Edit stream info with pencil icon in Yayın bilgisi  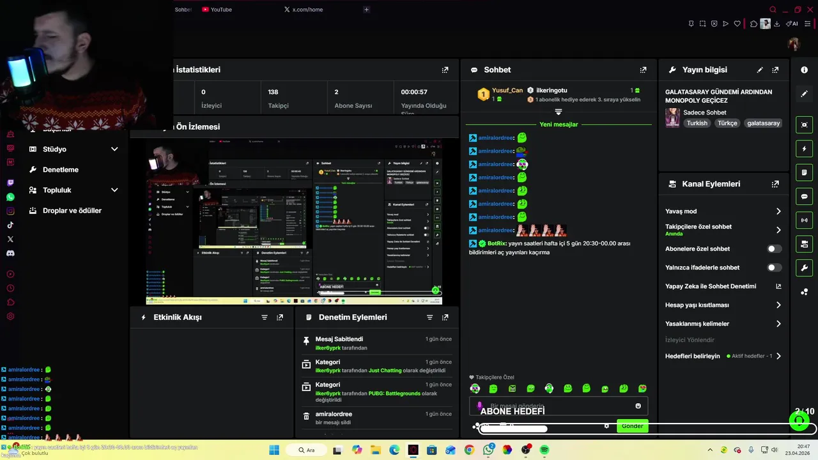pyautogui.click(x=760, y=70)
